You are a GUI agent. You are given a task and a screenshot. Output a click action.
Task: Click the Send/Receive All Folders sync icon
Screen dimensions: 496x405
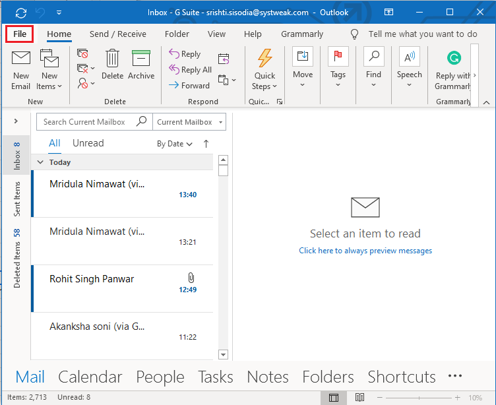(21, 13)
